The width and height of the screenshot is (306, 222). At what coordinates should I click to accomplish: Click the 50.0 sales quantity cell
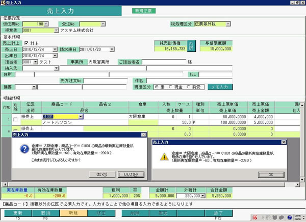(175, 122)
